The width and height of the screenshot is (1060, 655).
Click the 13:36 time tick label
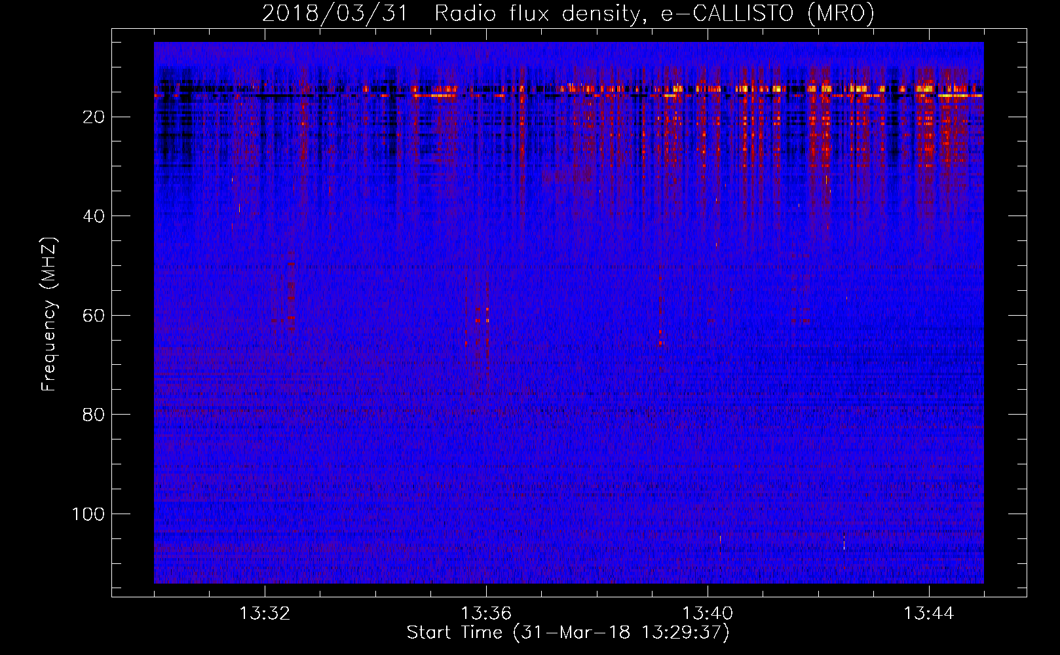point(486,614)
